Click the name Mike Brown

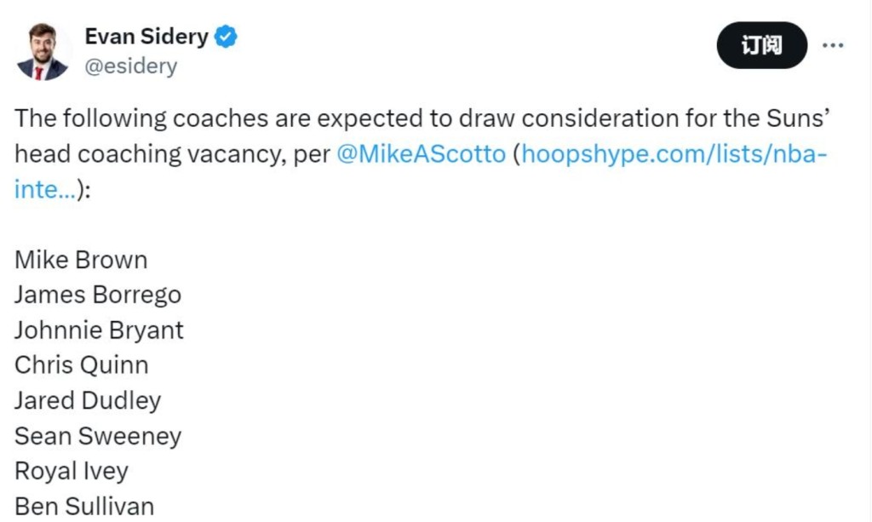[81, 260]
